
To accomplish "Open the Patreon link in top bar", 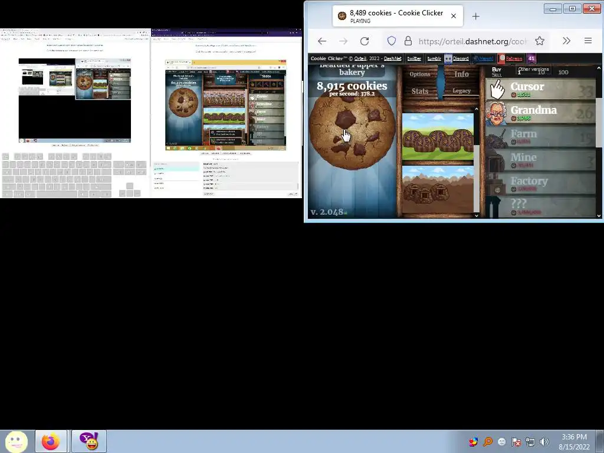I will point(514,58).
